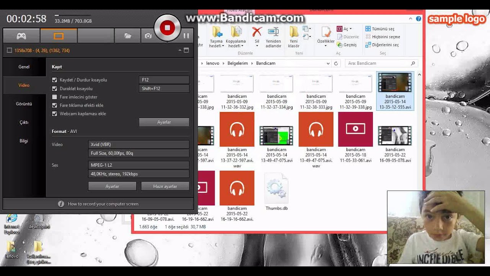
Task: Select the game recording mode gamepad icon
Action: (21, 36)
